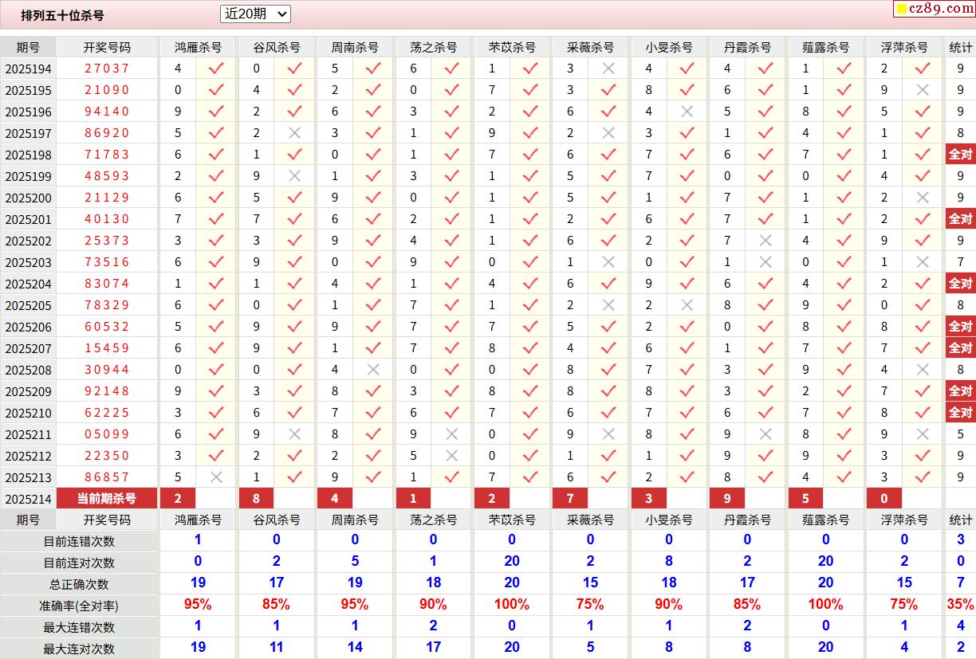Screen dimensions: 976x659
Task: Click the X mark for 丹霞杀号 in row 2025203
Action: coord(765,262)
